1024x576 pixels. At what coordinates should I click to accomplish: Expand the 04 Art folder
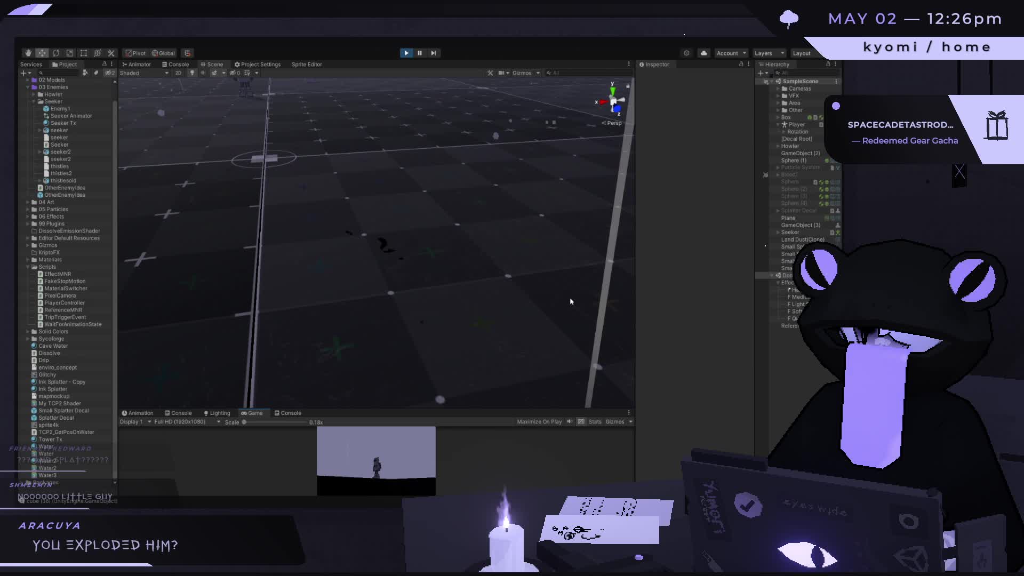28,202
